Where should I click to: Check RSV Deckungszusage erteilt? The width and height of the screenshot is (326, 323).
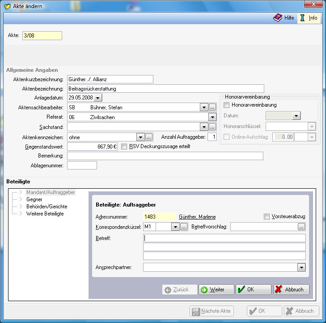point(124,146)
